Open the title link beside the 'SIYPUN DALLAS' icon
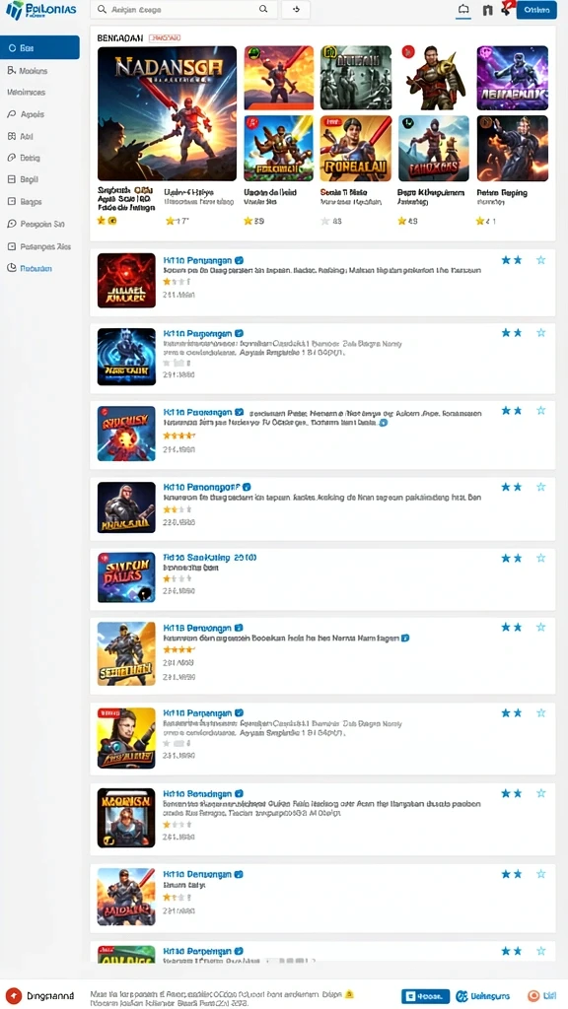 210,558
